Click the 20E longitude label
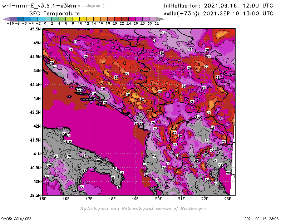 (158, 199)
